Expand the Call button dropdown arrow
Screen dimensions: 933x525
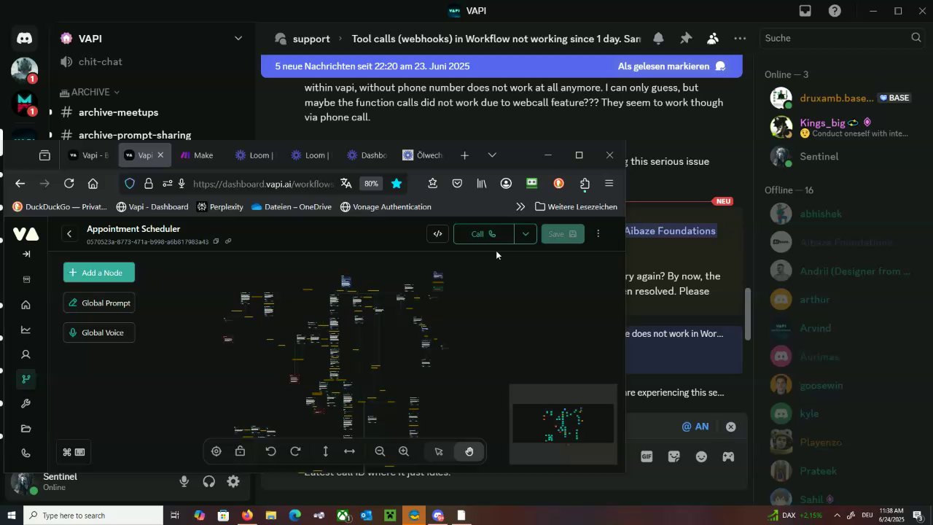[525, 234]
